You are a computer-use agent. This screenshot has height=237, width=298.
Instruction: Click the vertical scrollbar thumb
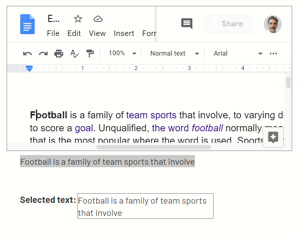point(288,82)
